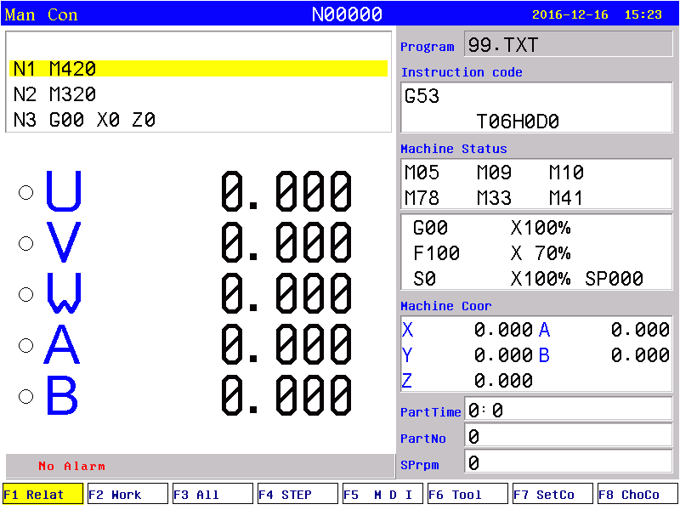The height and width of the screenshot is (510, 680).
Task: Click the PartTime value field
Action: click(x=568, y=411)
